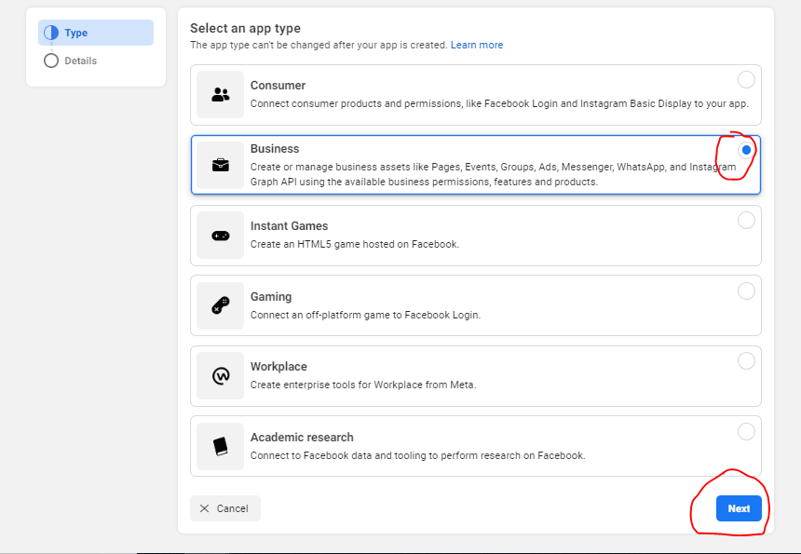Select the Instant Games radio button
Viewport: 801px width, 554px height.
746,221
